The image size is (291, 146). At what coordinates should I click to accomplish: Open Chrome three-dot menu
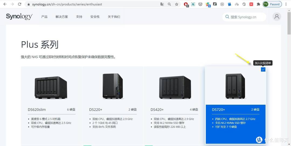pyautogui.click(x=286, y=4)
